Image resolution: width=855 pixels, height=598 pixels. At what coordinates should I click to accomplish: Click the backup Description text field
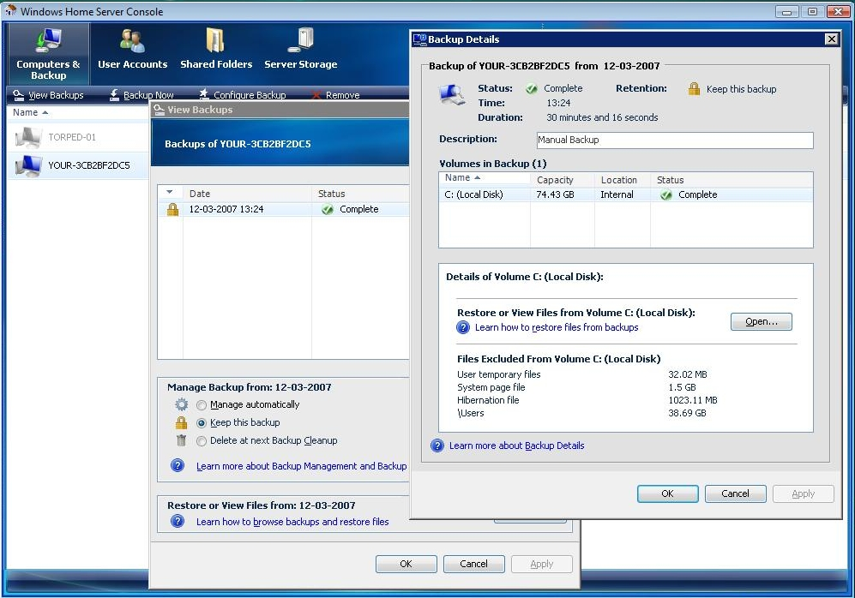pos(674,140)
